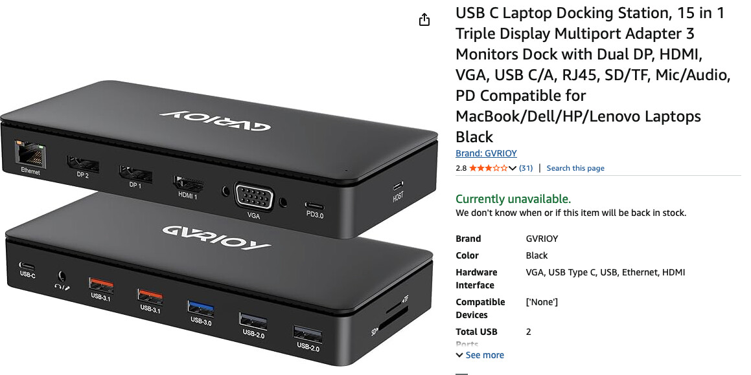This screenshot has width=751, height=375.
Task: Expand See more product details
Action: [x=480, y=355]
